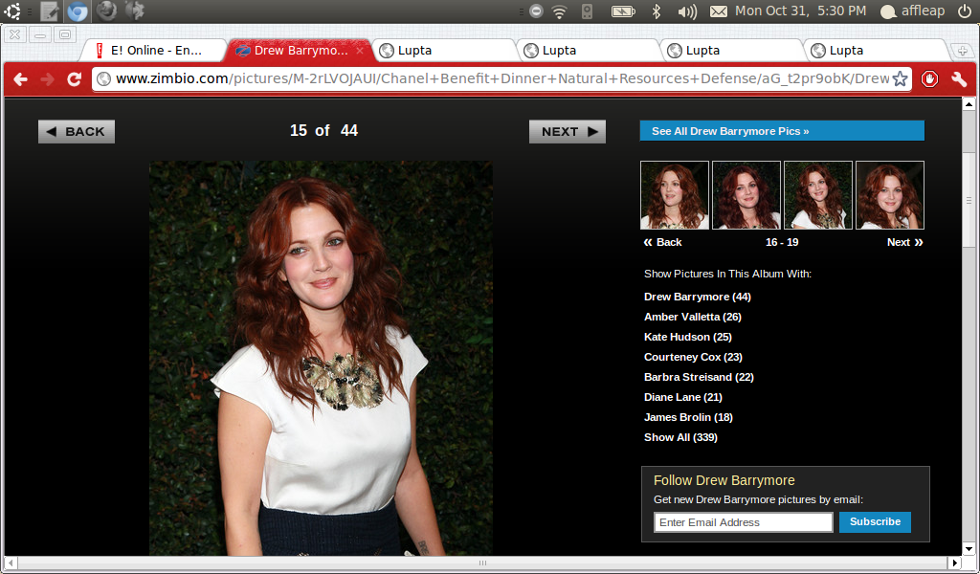Click the horizontal scrollbar right arrow
Screen dimensions: 980x574
tap(956, 563)
